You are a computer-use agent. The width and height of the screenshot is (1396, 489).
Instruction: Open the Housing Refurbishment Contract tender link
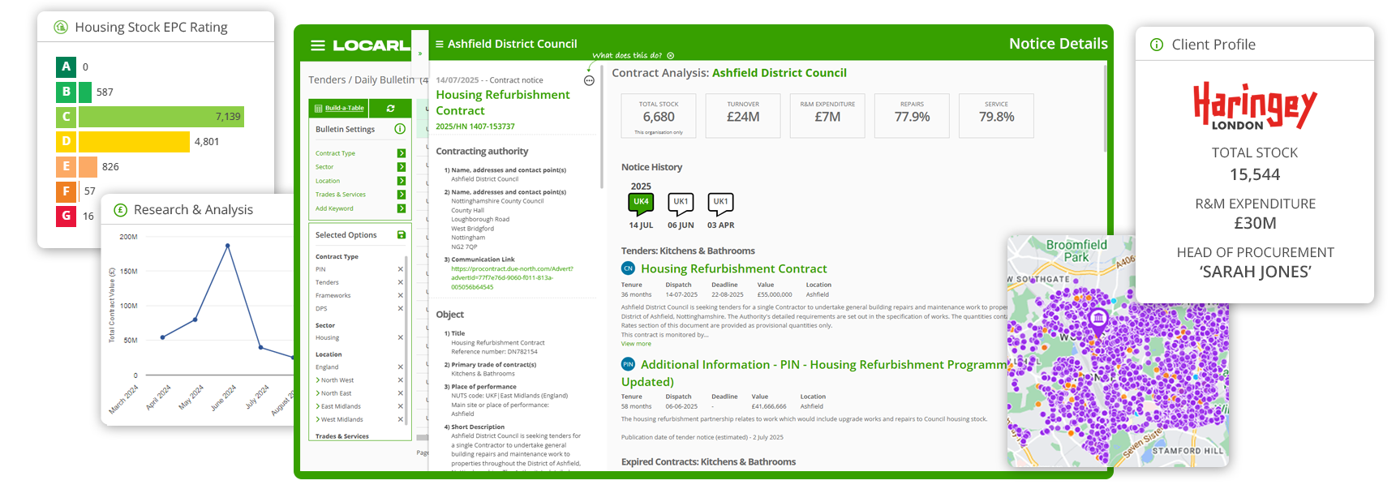point(734,268)
